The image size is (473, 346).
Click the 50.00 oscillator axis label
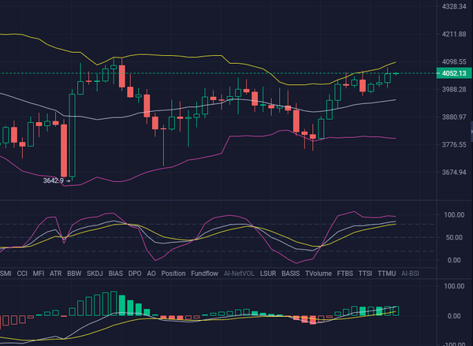point(454,238)
